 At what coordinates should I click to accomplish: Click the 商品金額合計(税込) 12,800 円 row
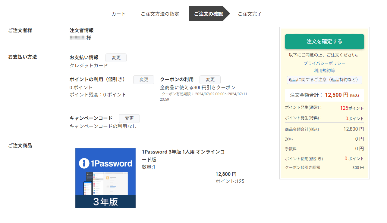click(x=324, y=129)
